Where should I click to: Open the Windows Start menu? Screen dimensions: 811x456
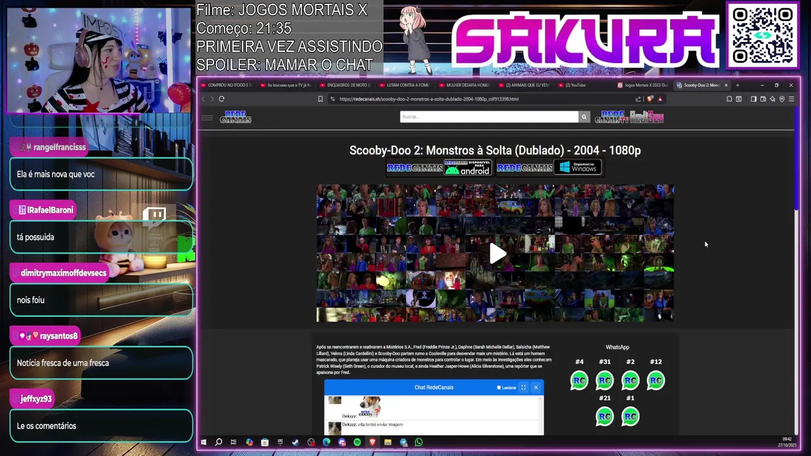pos(203,442)
